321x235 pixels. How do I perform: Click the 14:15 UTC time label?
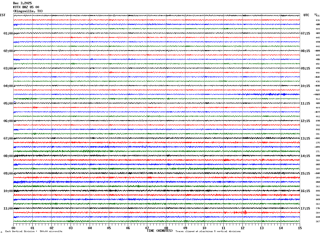(305, 156)
